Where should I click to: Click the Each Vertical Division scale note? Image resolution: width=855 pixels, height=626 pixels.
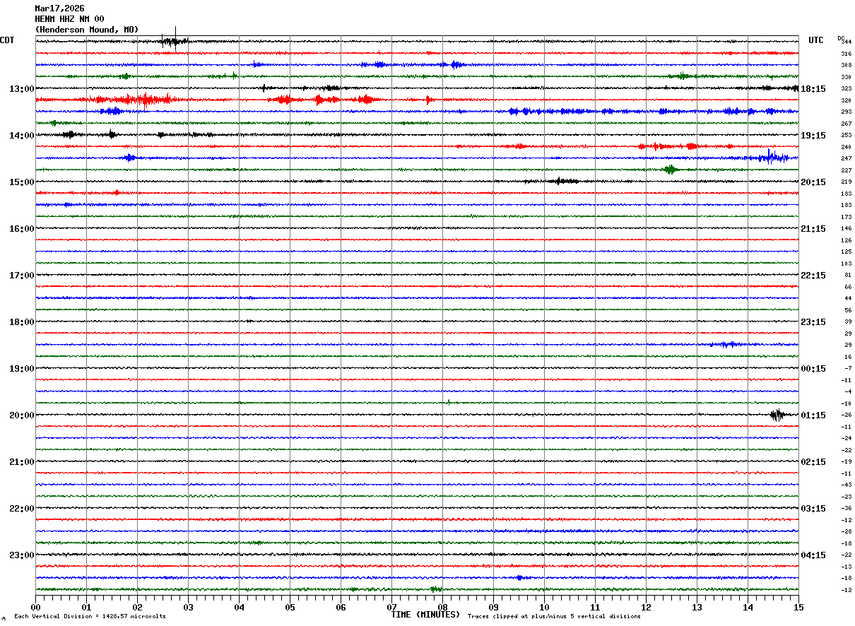click(90, 616)
